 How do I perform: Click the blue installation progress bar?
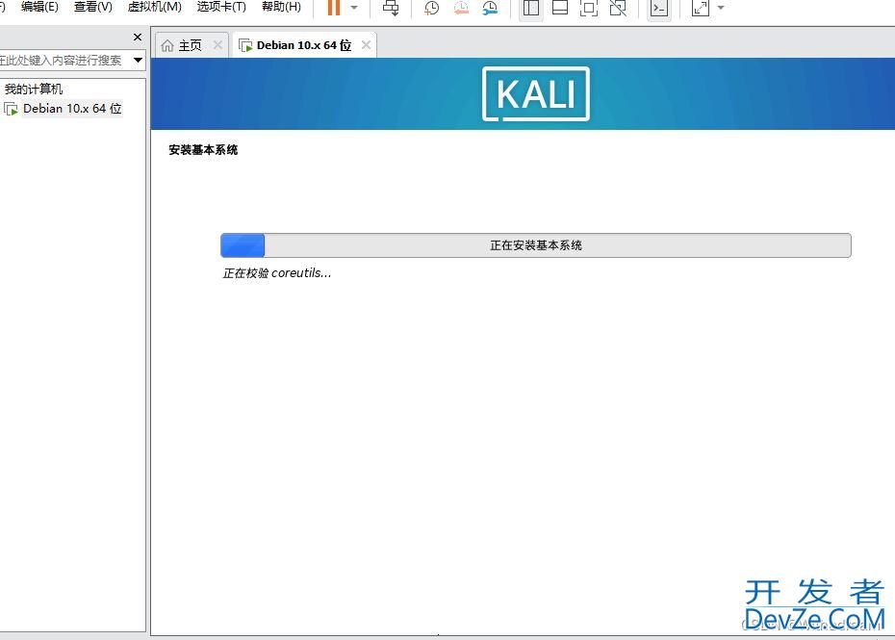[535, 244]
